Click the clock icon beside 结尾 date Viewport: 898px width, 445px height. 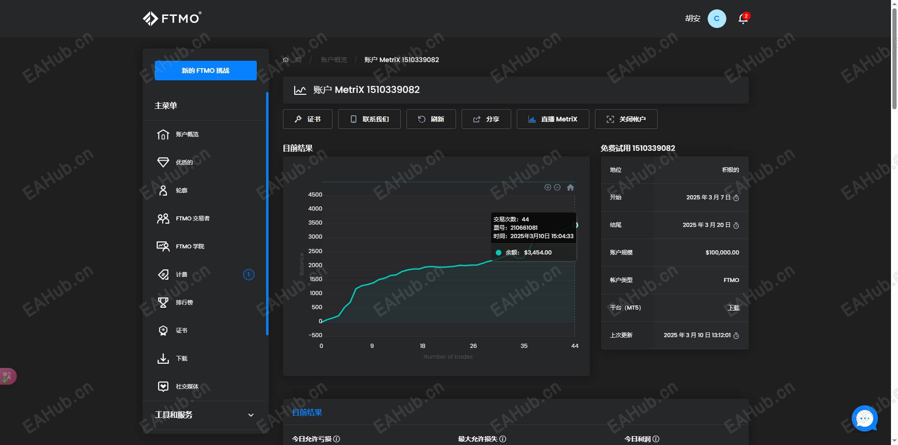click(x=736, y=226)
